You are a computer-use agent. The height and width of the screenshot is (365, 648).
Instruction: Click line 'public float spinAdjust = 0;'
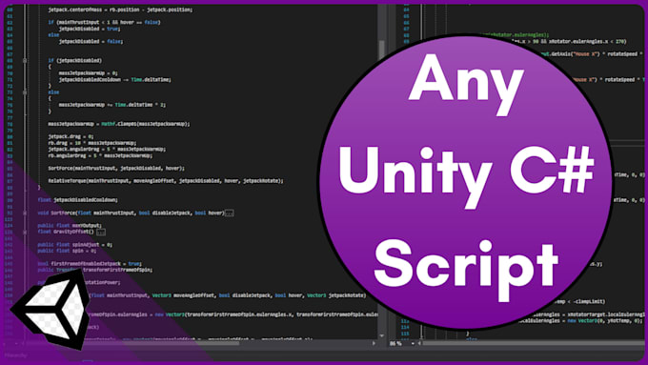point(74,245)
